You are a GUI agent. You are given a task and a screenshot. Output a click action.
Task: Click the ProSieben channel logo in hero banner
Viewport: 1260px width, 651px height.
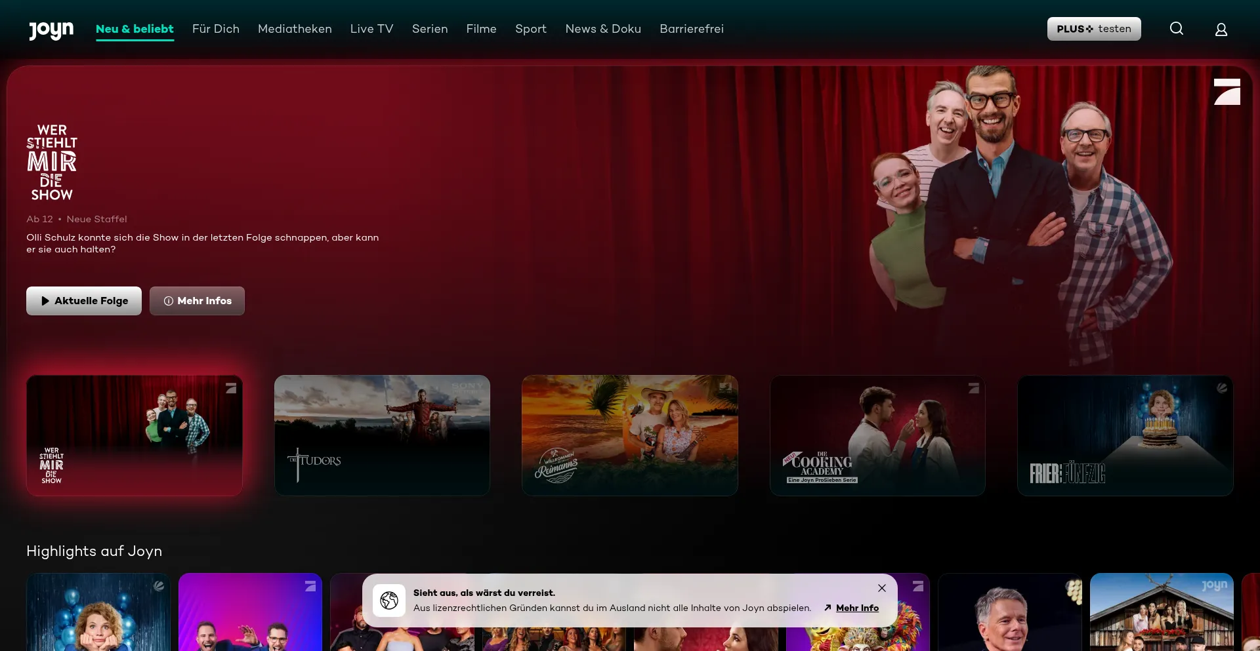[1227, 92]
